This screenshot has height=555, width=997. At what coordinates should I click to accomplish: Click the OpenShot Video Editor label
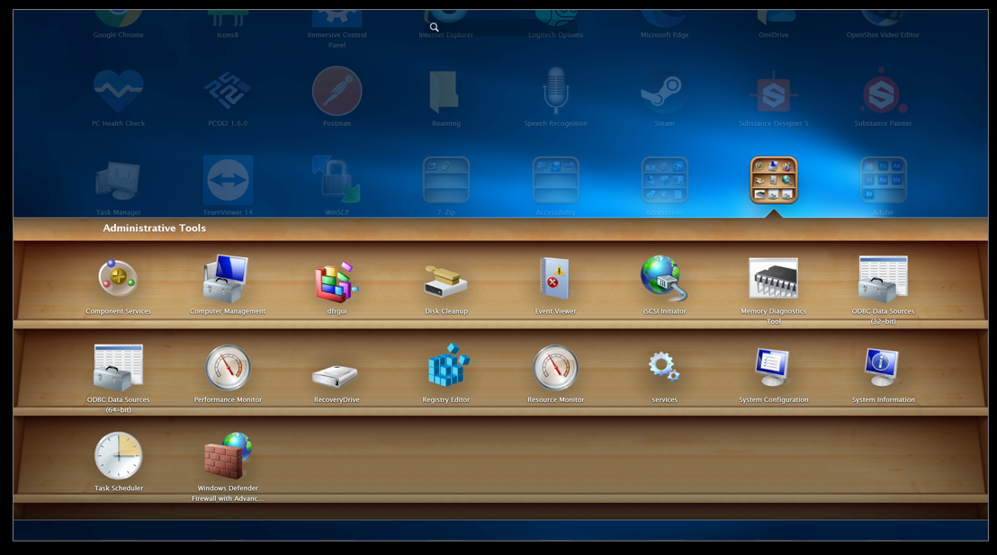[x=883, y=35]
